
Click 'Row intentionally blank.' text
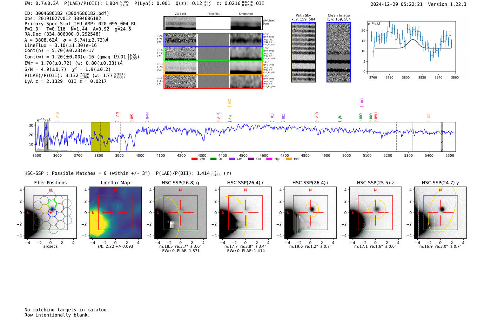click(57, 315)
